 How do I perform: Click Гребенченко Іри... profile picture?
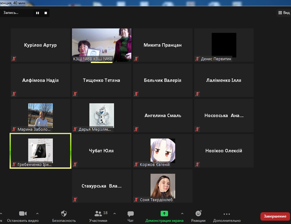click(x=40, y=151)
